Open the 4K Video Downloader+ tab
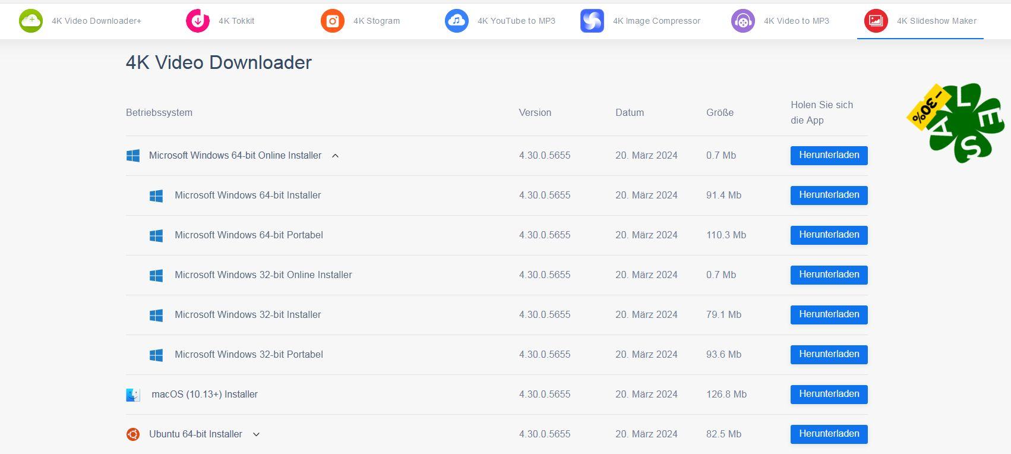1011x454 pixels. click(80, 21)
